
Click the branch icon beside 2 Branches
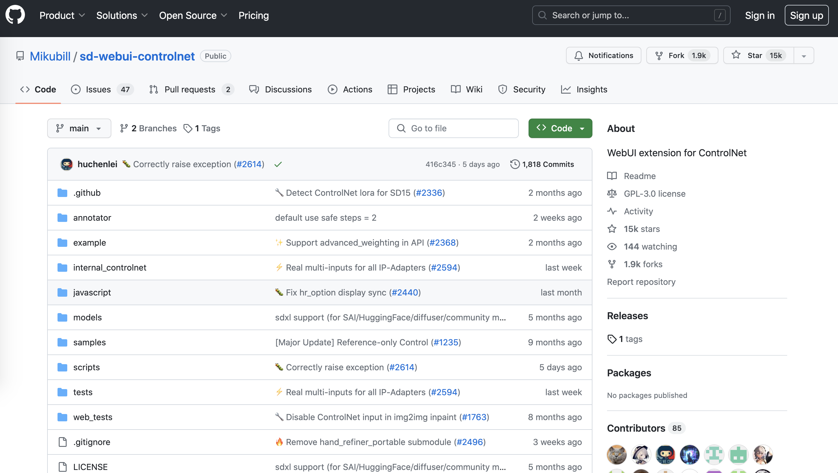(x=124, y=128)
